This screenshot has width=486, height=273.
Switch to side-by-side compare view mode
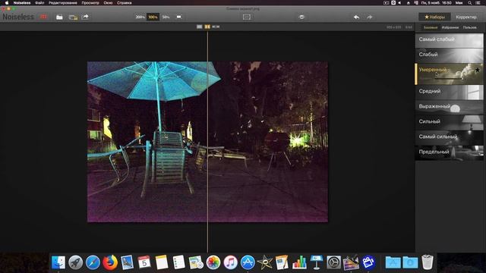coord(216,27)
